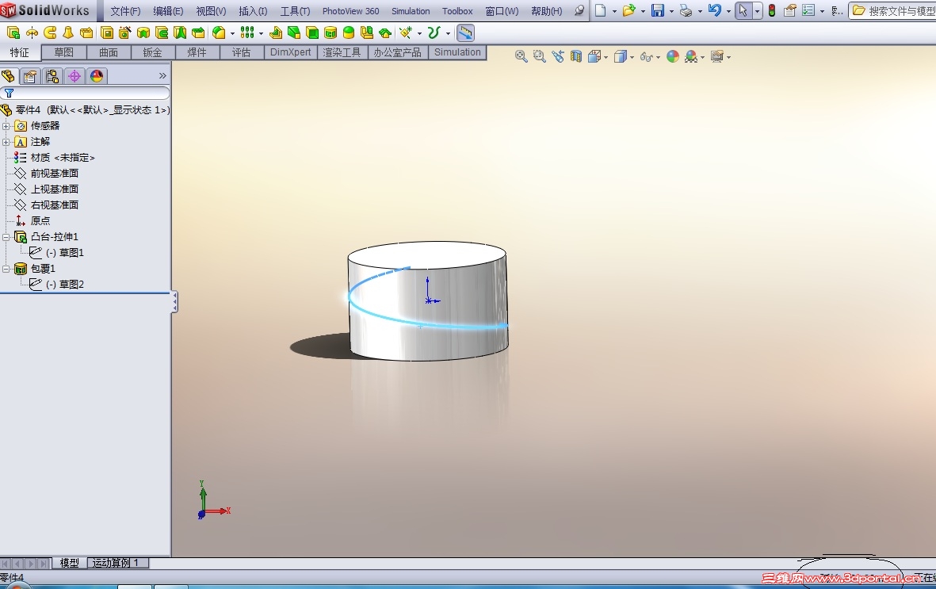Open the ConfigurationManager tab icon
This screenshot has height=589, width=936.
52,76
